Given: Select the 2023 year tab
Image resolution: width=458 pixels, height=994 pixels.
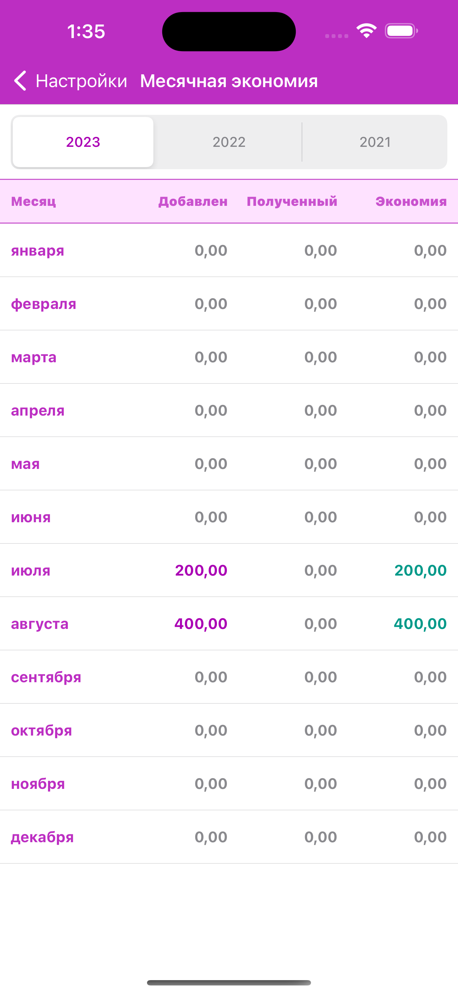Looking at the screenshot, I should point(83,142).
